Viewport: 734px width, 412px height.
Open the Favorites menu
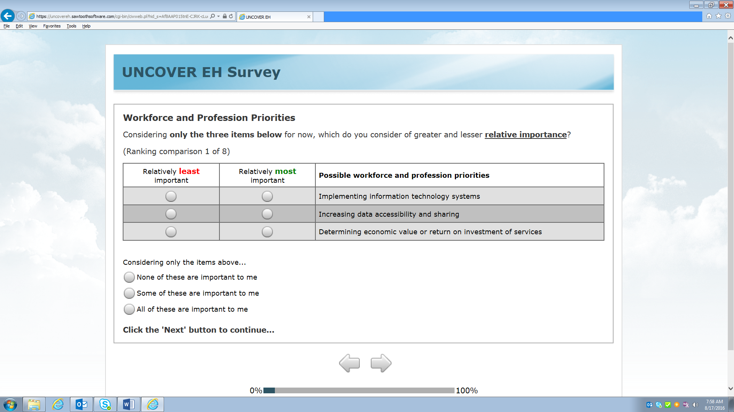pos(52,26)
